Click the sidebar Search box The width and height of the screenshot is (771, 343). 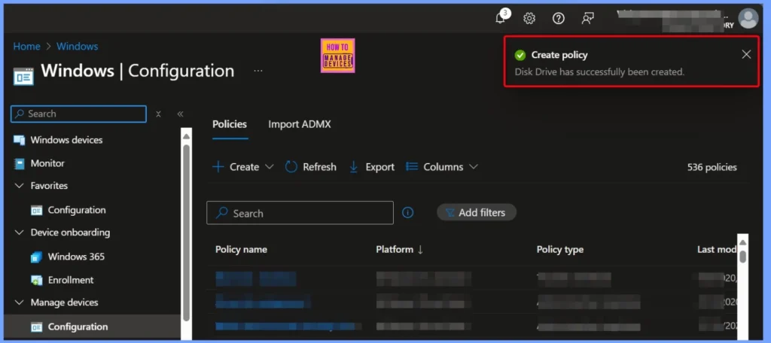[x=78, y=114]
